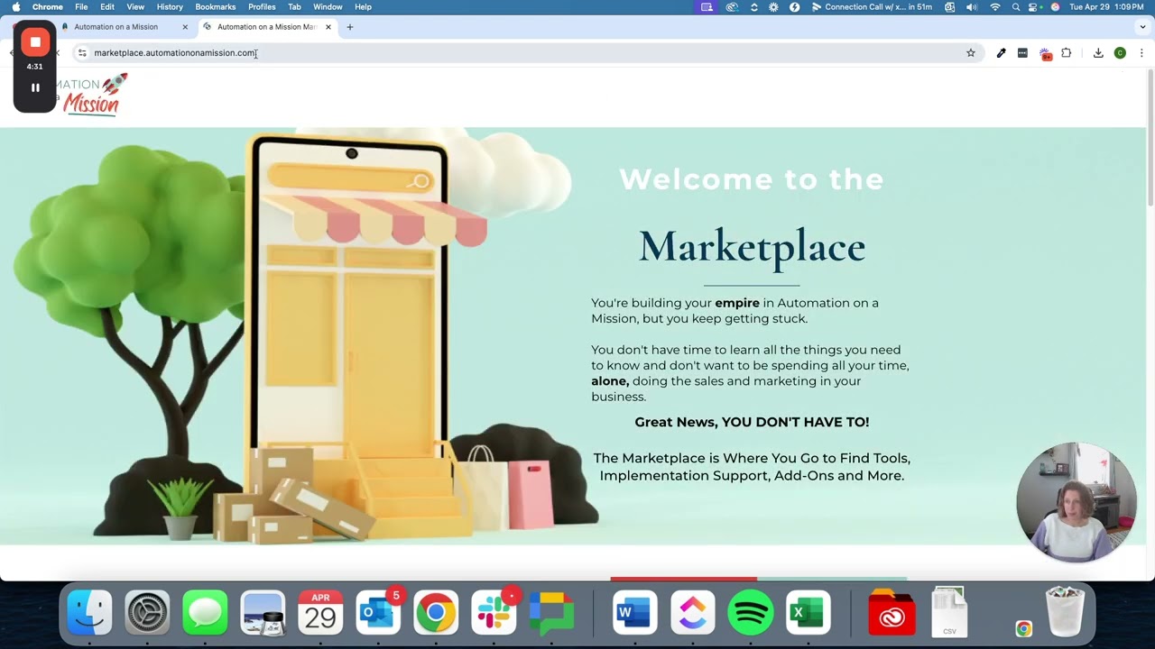Open the Chrome three-dot menu
This screenshot has width=1155, height=649.
[x=1141, y=53]
